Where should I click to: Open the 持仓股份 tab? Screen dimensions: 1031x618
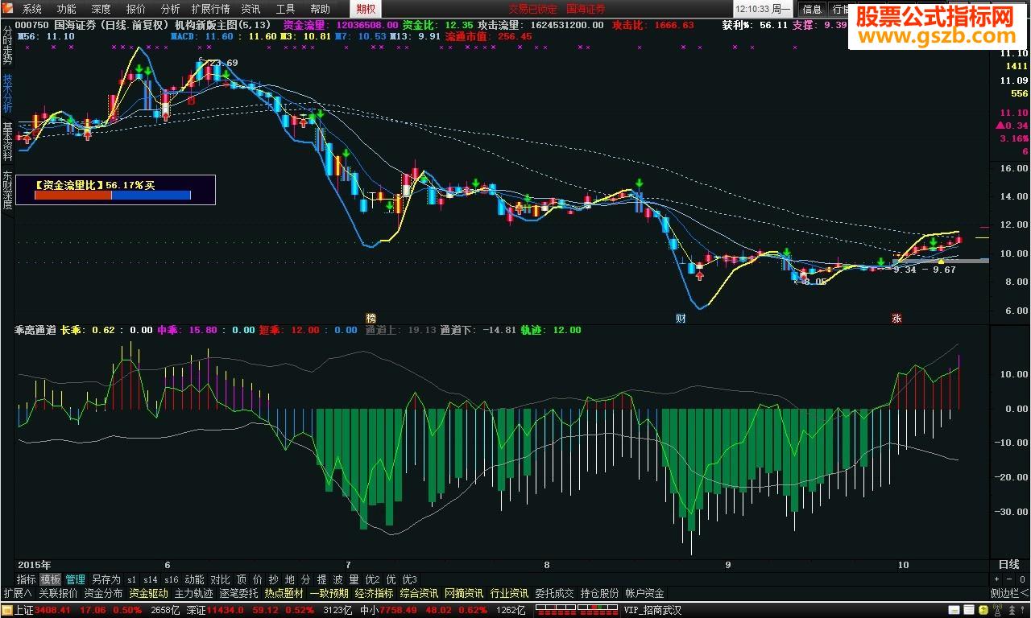point(599,593)
